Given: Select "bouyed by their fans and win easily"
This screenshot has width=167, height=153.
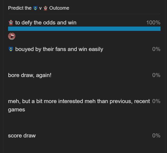Looking at the screenshot, I should (x=59, y=49).
